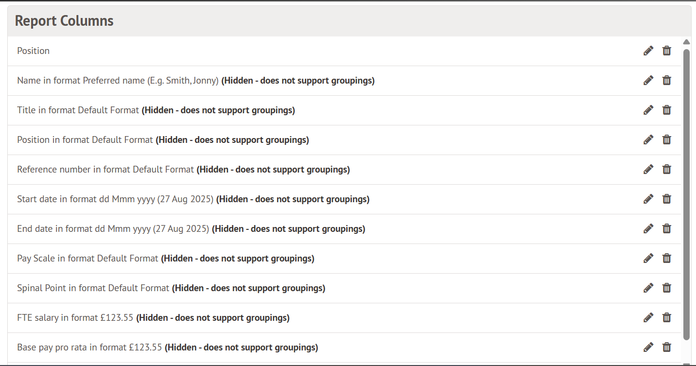Edit the Name in format Preferred name column
Image resolution: width=696 pixels, height=366 pixels.
click(648, 80)
